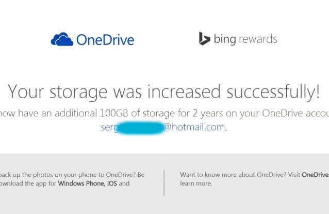Open the iOS app download link
This screenshot has height=214, width=329.
pos(112,183)
